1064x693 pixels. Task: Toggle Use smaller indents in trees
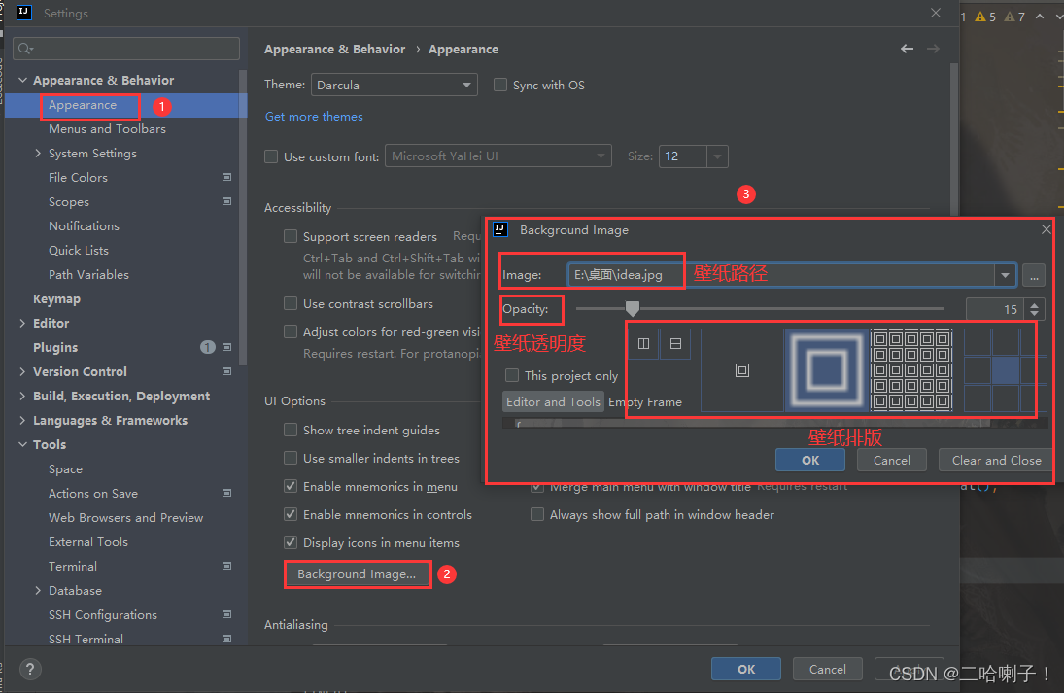tap(291, 458)
